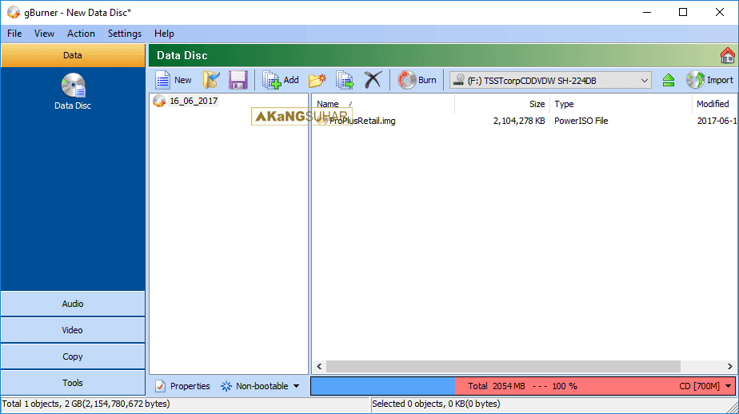Click the Selected 0 objects status text
Screen dimensions: 739x414
coord(436,404)
